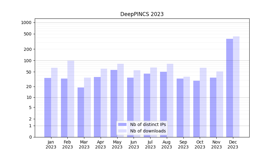The width and height of the screenshot is (277, 154).
Task: Select the February downloads bar
Action: [71, 99]
